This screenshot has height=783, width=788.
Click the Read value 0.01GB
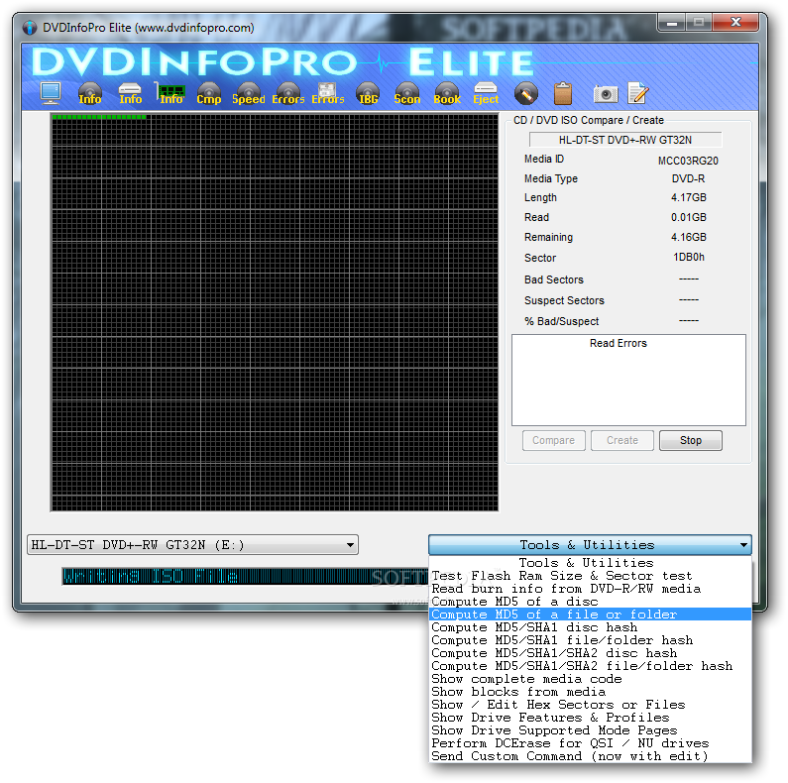click(689, 218)
